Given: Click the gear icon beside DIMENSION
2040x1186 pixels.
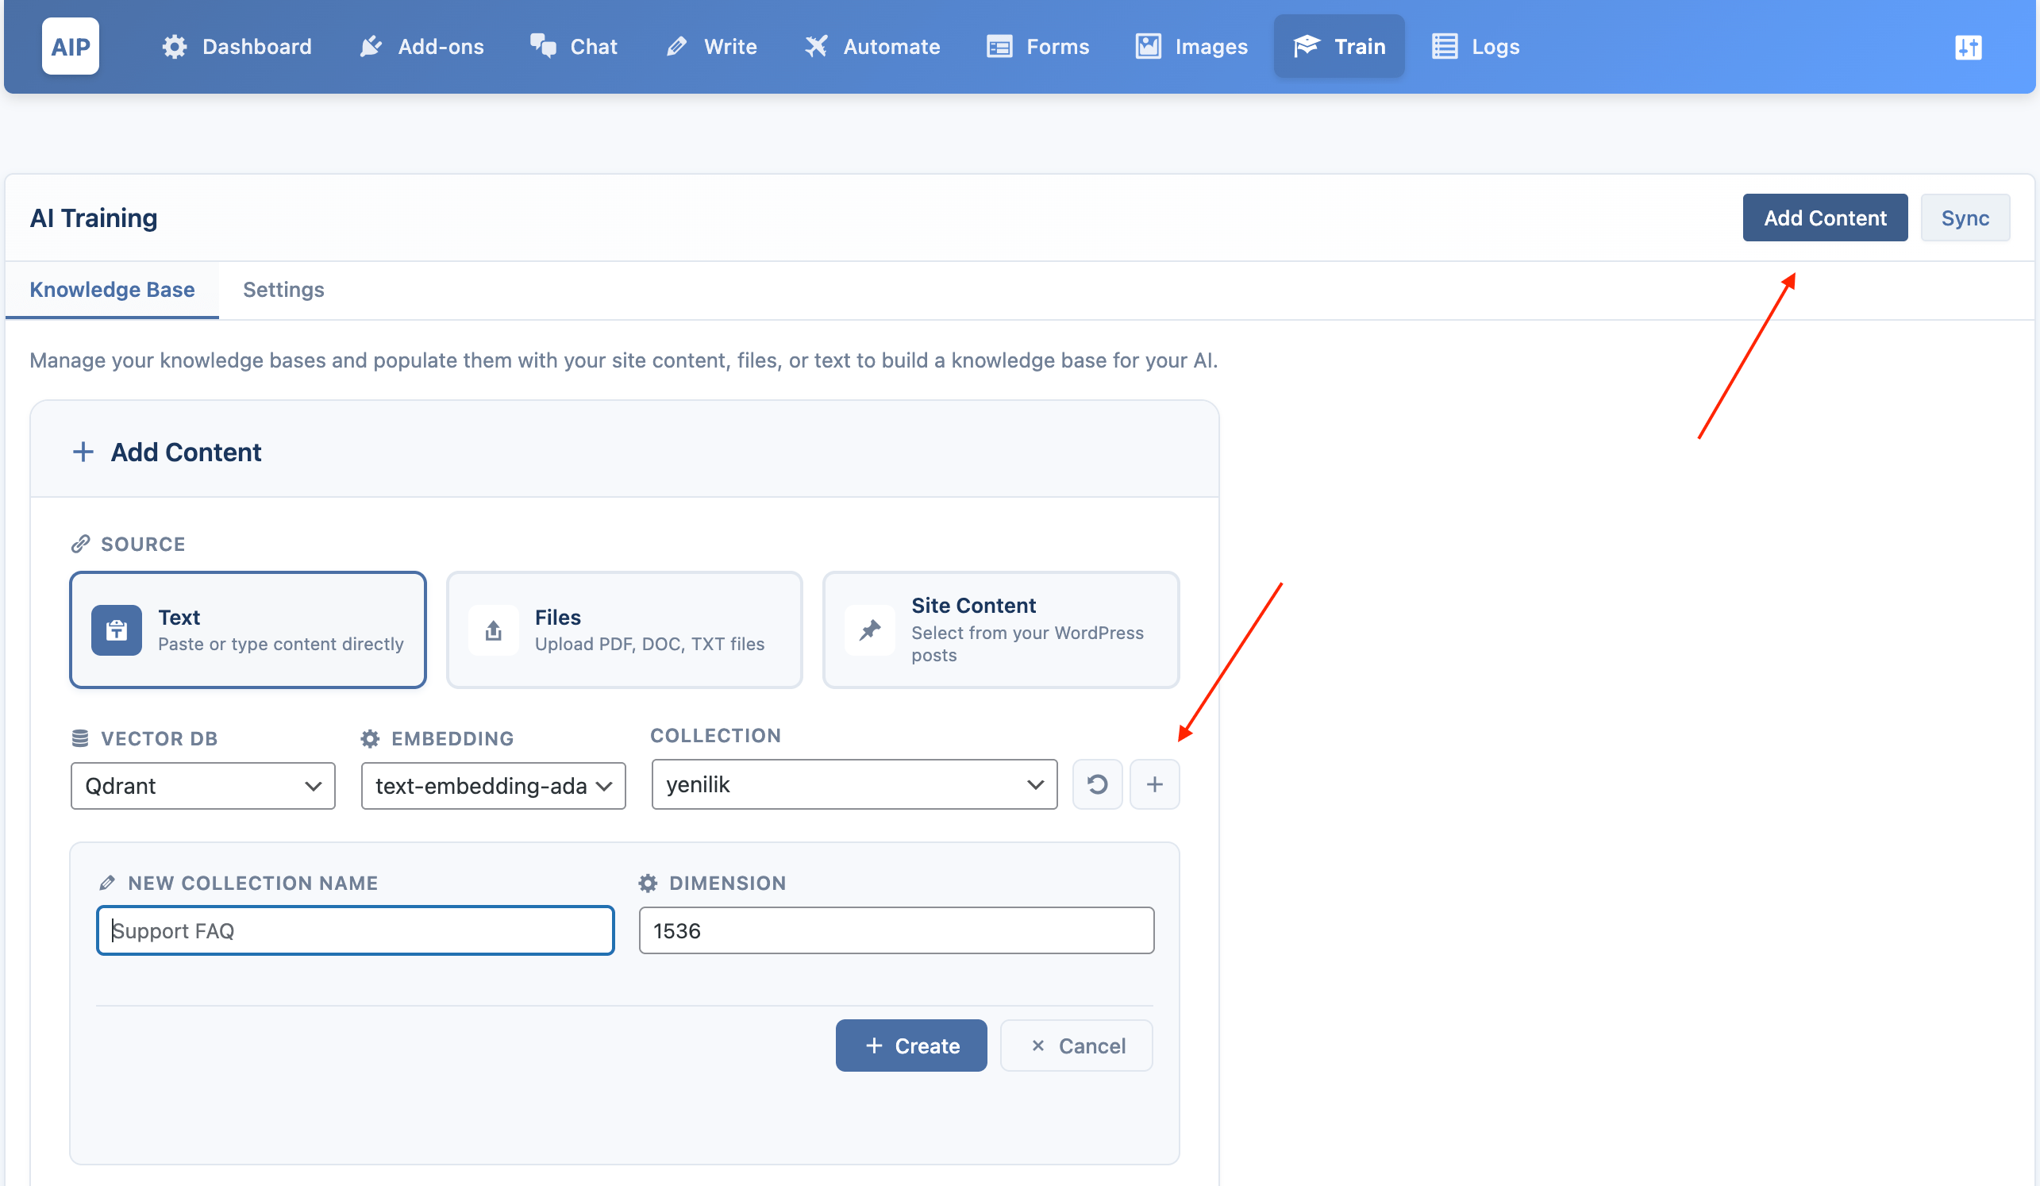Looking at the screenshot, I should 648,883.
